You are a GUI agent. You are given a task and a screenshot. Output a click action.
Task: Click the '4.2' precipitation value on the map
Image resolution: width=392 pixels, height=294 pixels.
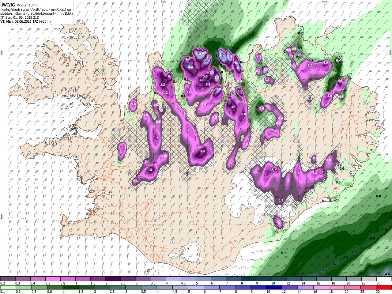click(x=239, y=68)
